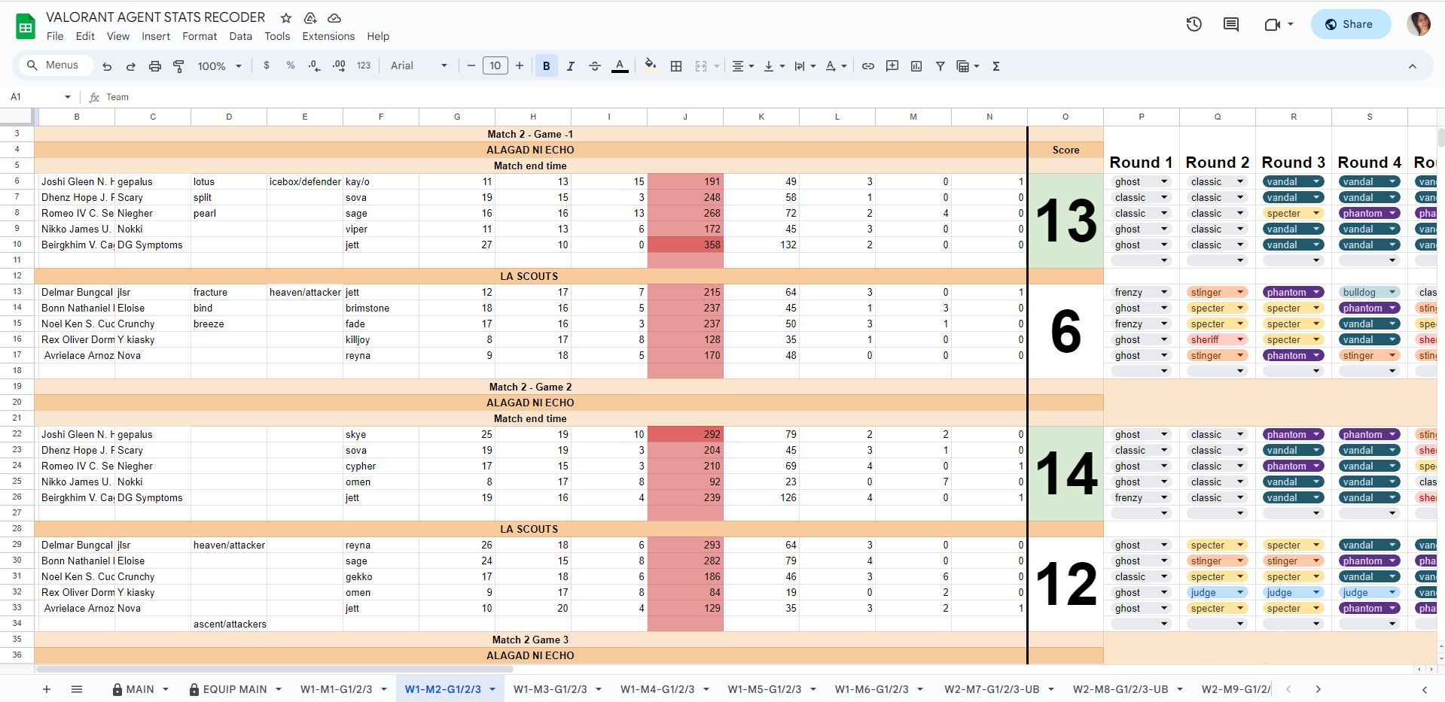Select the column J header

(x=685, y=117)
